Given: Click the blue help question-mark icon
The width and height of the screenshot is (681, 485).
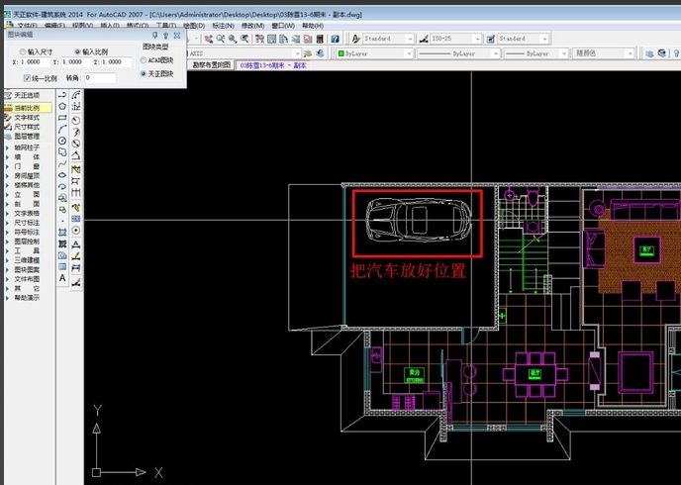Looking at the screenshot, I should point(335,39).
